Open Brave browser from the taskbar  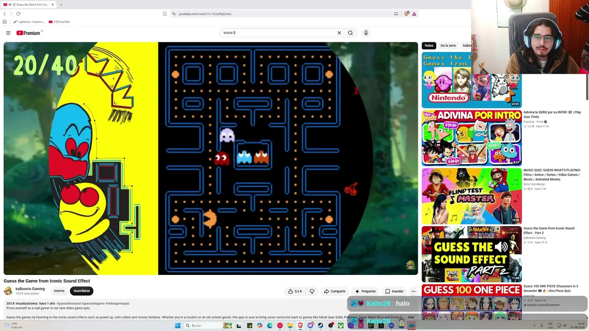[300, 325]
